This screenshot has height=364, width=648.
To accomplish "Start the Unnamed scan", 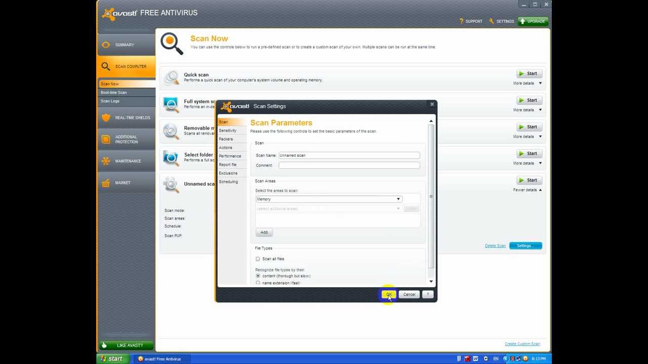I will pyautogui.click(x=529, y=180).
